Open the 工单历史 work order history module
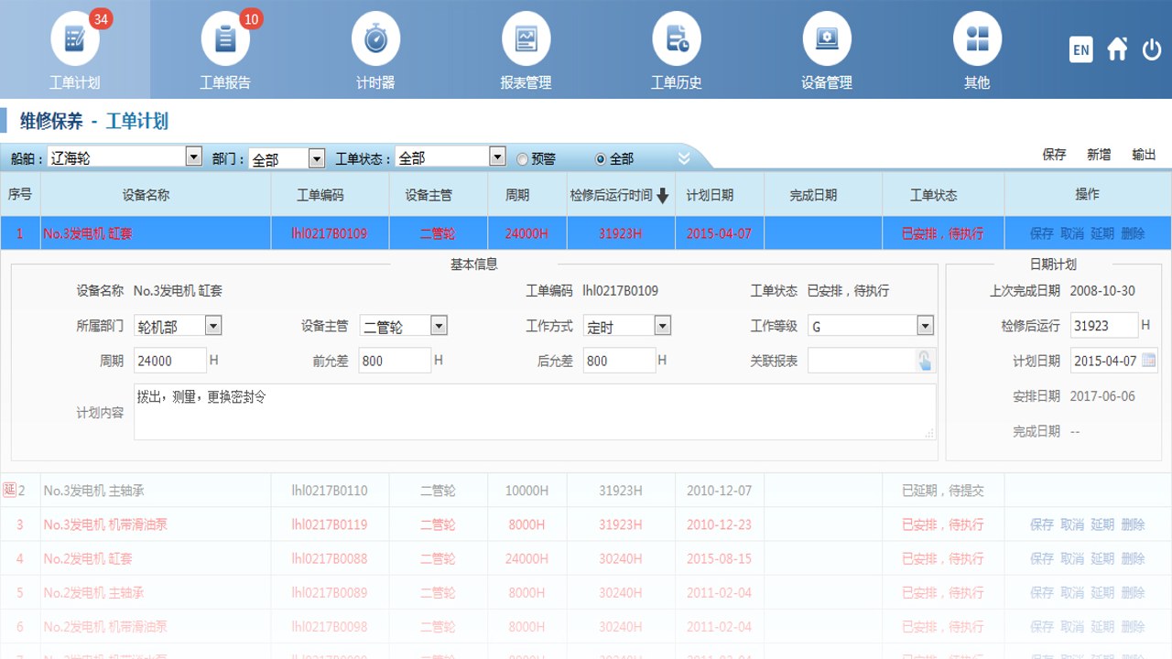 (676, 49)
